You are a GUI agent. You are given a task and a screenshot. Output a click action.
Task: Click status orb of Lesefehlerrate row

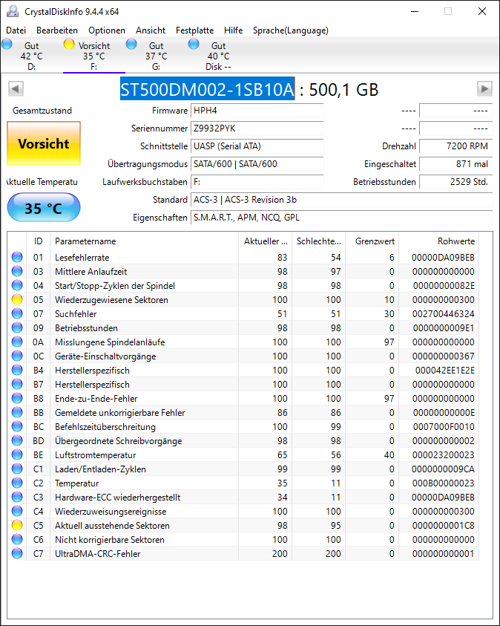click(x=17, y=257)
